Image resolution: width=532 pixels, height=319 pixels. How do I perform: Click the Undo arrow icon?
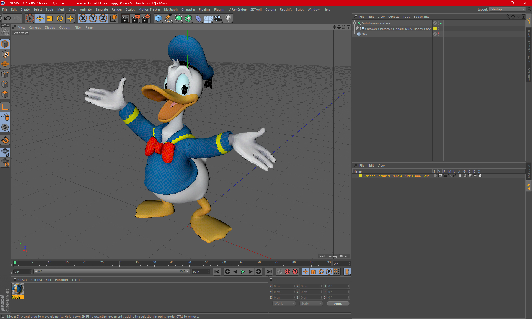7,18
